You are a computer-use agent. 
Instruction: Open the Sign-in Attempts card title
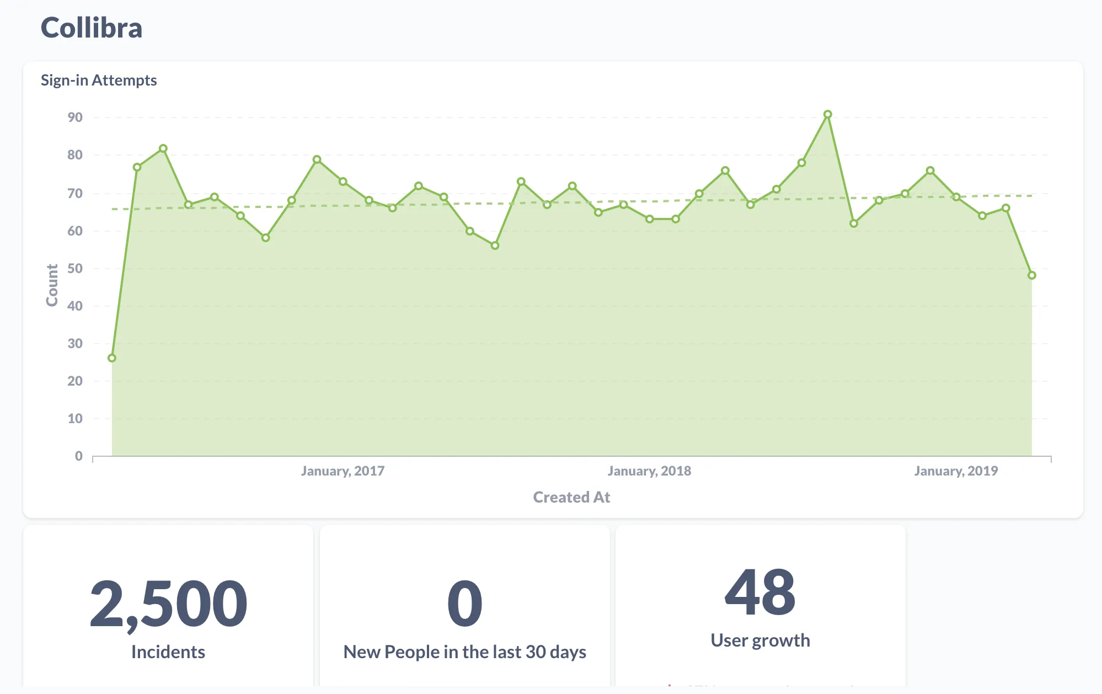point(99,81)
